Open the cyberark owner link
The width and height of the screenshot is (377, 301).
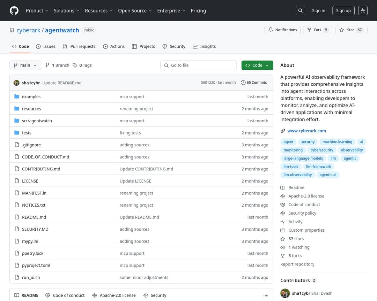(28, 30)
